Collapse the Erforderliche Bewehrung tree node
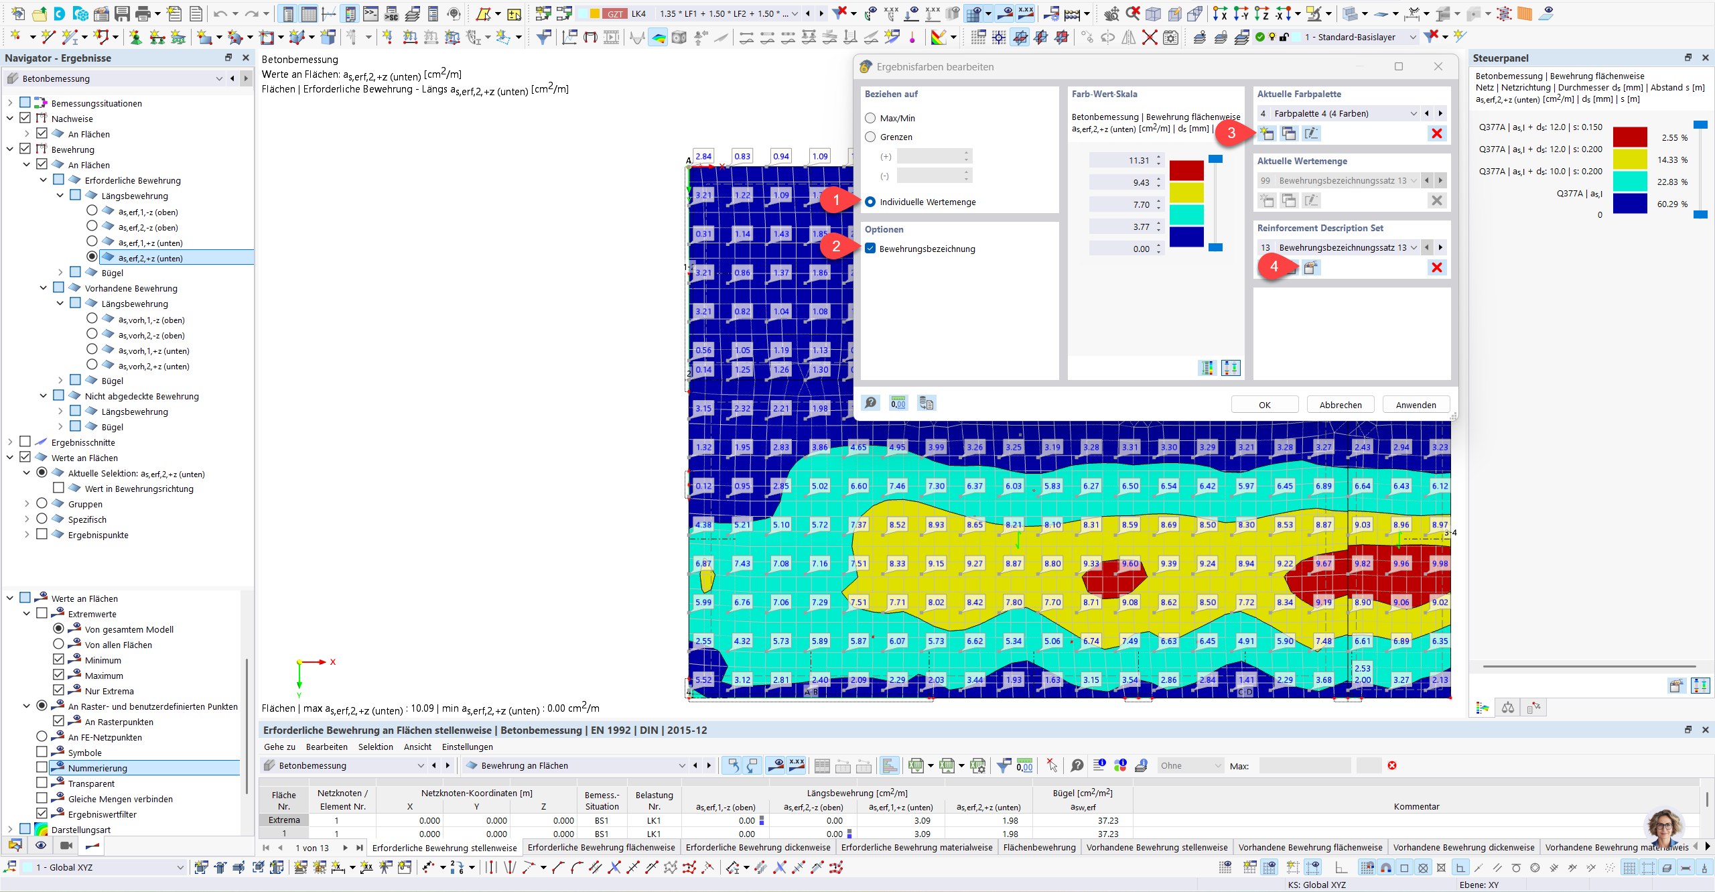The image size is (1715, 892). 44,180
